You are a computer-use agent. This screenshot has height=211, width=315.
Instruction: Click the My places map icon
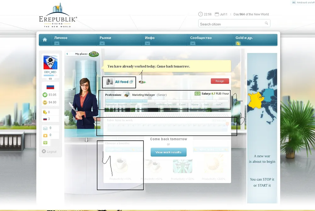coord(94,54)
